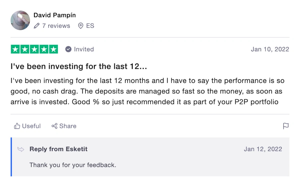Click the Invited label text
This screenshot has height=187, width=300.
tap(84, 49)
